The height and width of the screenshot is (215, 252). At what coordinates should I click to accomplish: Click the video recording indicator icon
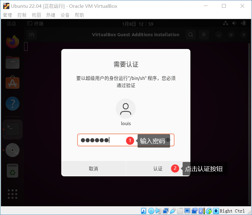click(195, 211)
